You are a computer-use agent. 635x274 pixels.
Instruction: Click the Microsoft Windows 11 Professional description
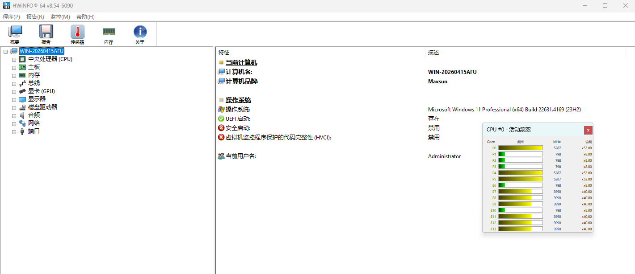click(504, 109)
